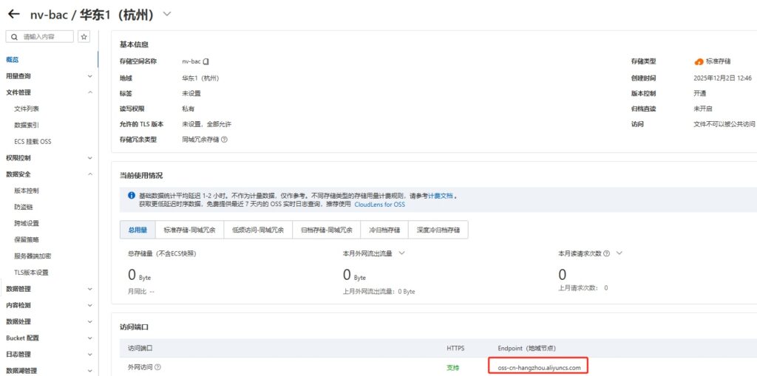Open the bucket switcher dropdown beside title

click(x=167, y=14)
